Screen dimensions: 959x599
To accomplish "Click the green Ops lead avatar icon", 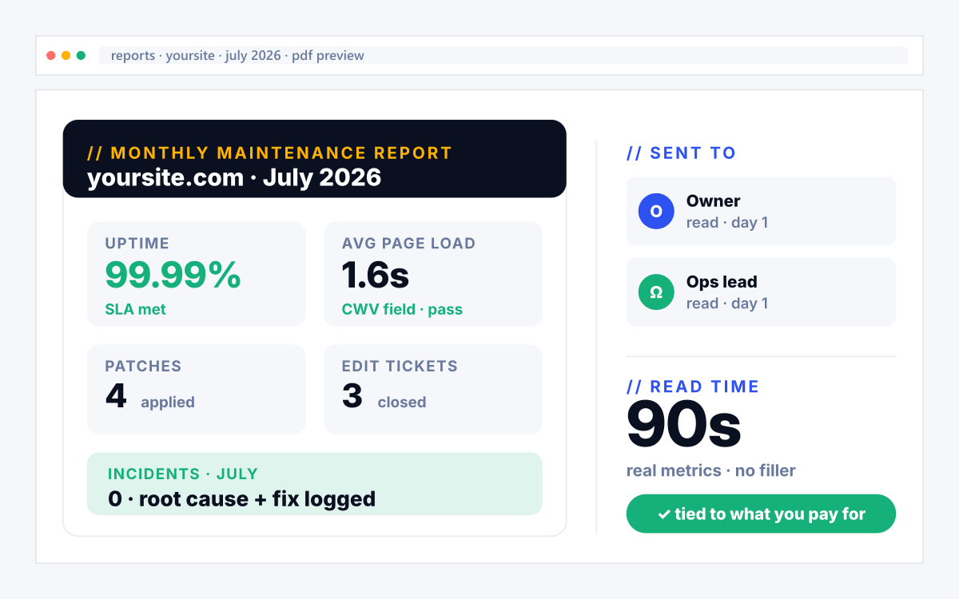I will [x=656, y=292].
